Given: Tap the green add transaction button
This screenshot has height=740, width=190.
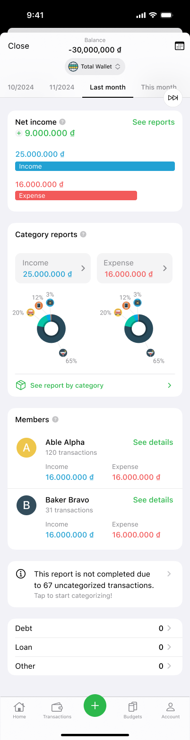Looking at the screenshot, I should tap(95, 706).
